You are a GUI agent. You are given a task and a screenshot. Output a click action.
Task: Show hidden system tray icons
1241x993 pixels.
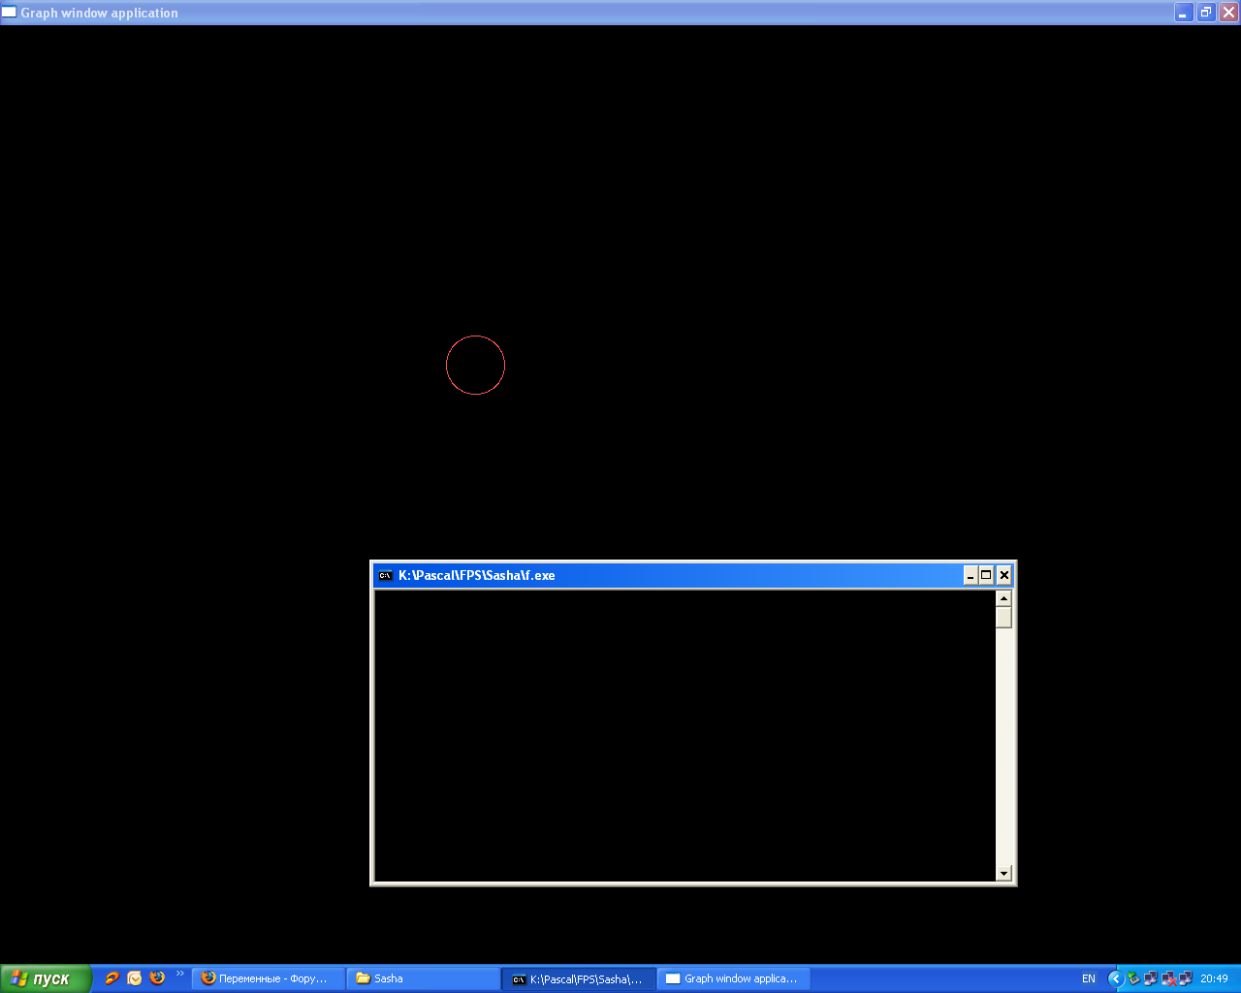click(x=1116, y=978)
